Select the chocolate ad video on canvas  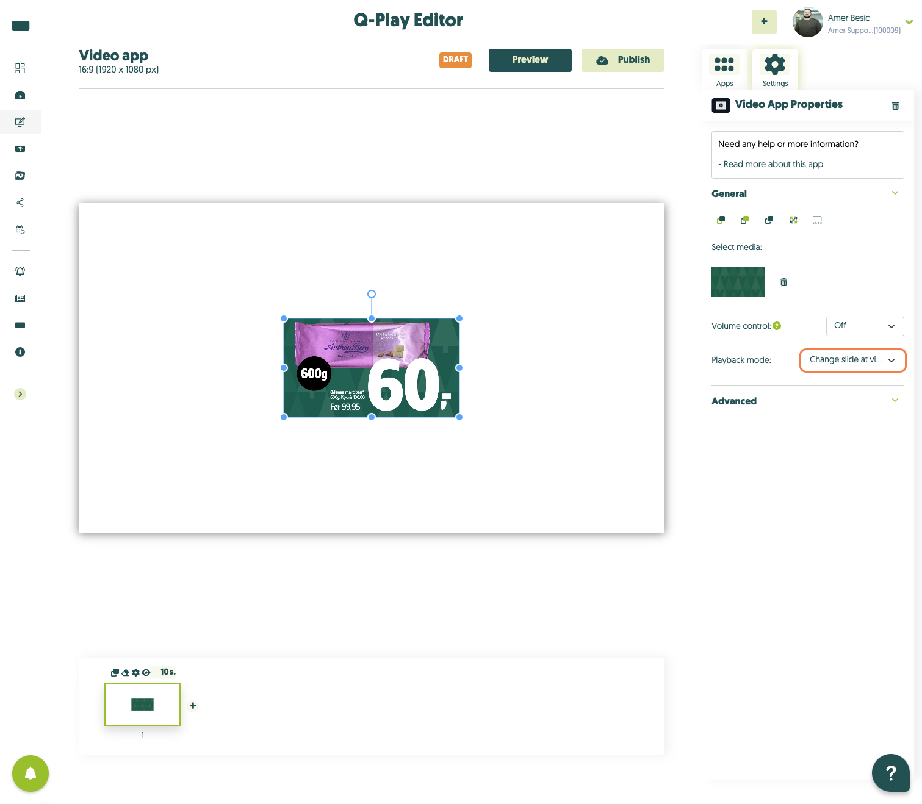click(372, 368)
